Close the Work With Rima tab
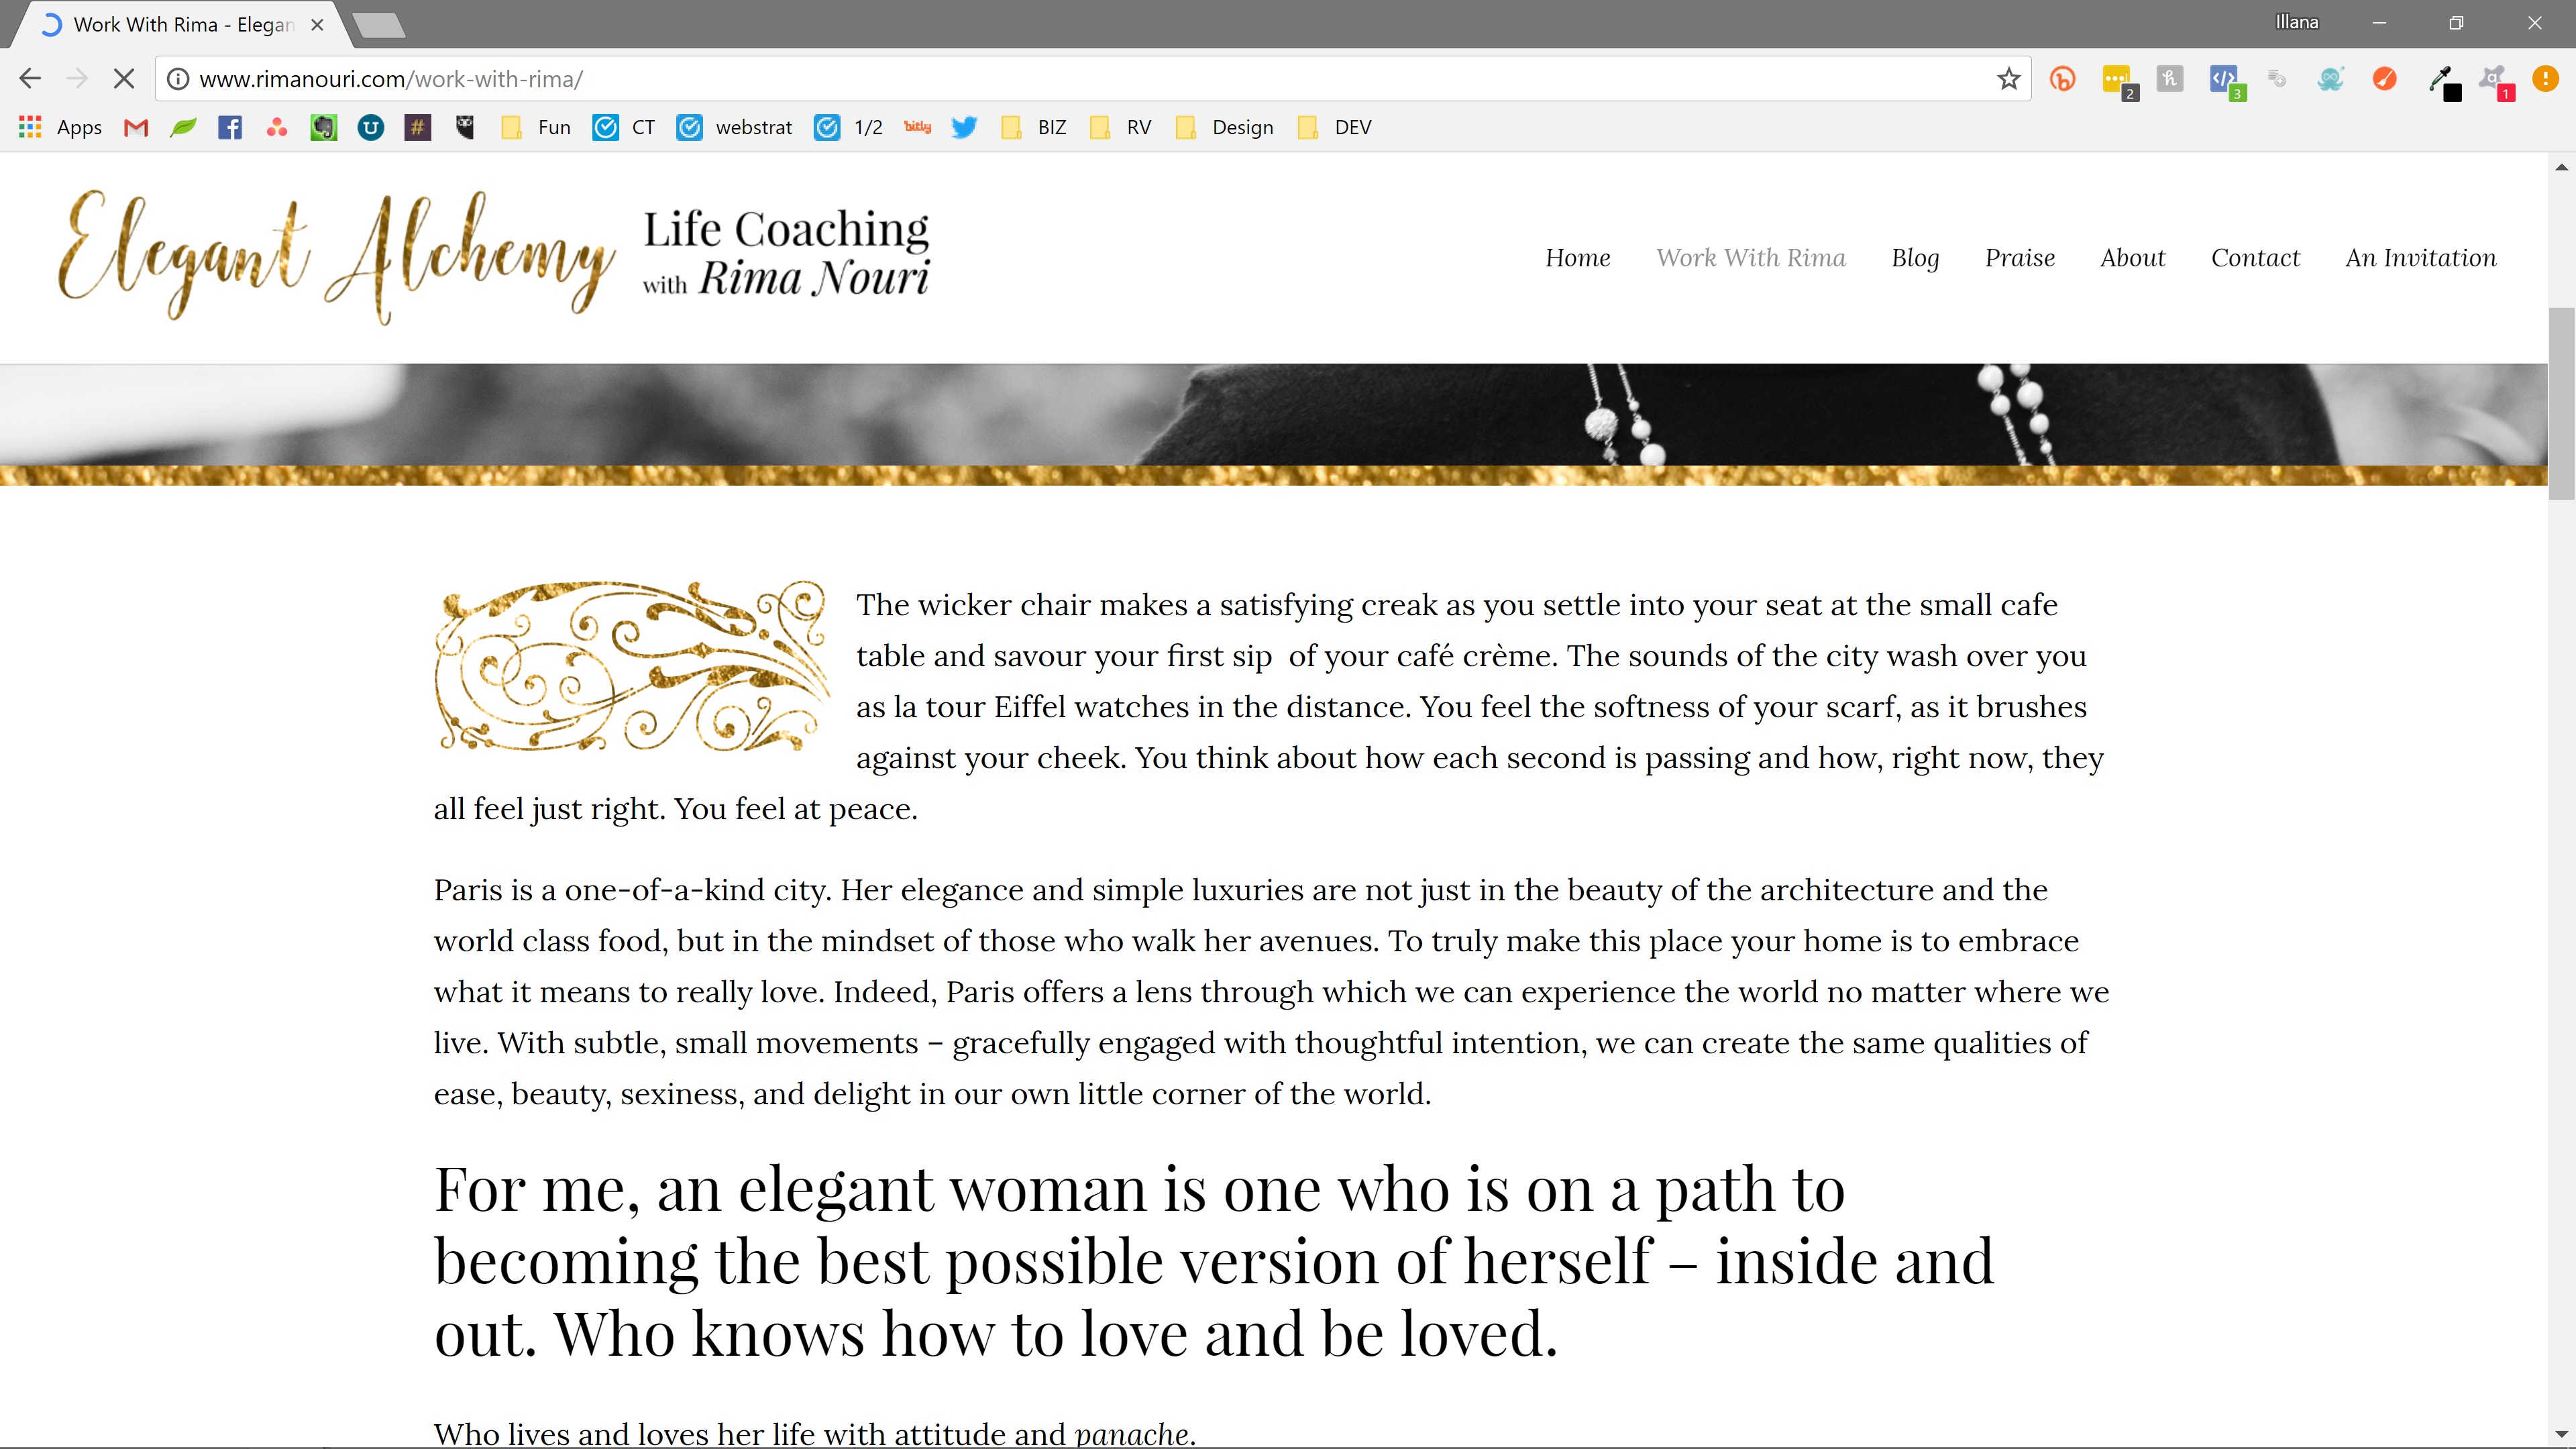Viewport: 2576px width, 1449px height. 317,25
